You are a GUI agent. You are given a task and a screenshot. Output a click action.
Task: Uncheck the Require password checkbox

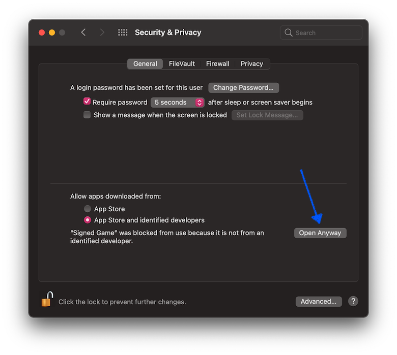click(87, 102)
